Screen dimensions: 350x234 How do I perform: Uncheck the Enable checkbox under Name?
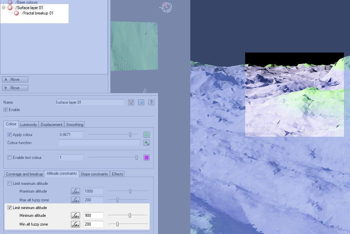point(5,110)
